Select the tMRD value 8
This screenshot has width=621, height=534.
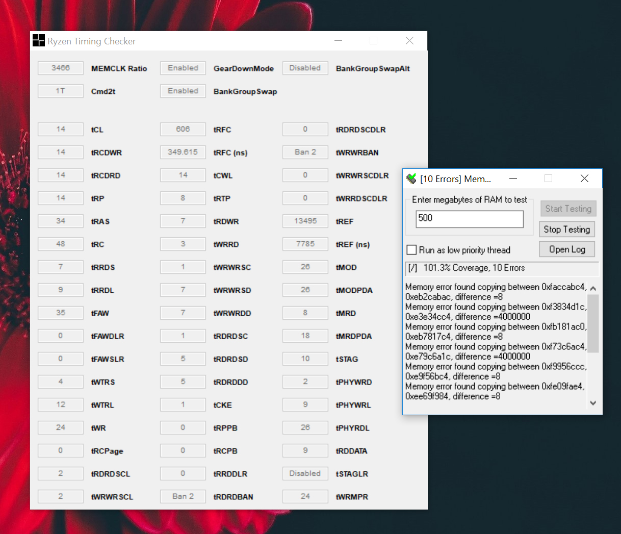305,313
